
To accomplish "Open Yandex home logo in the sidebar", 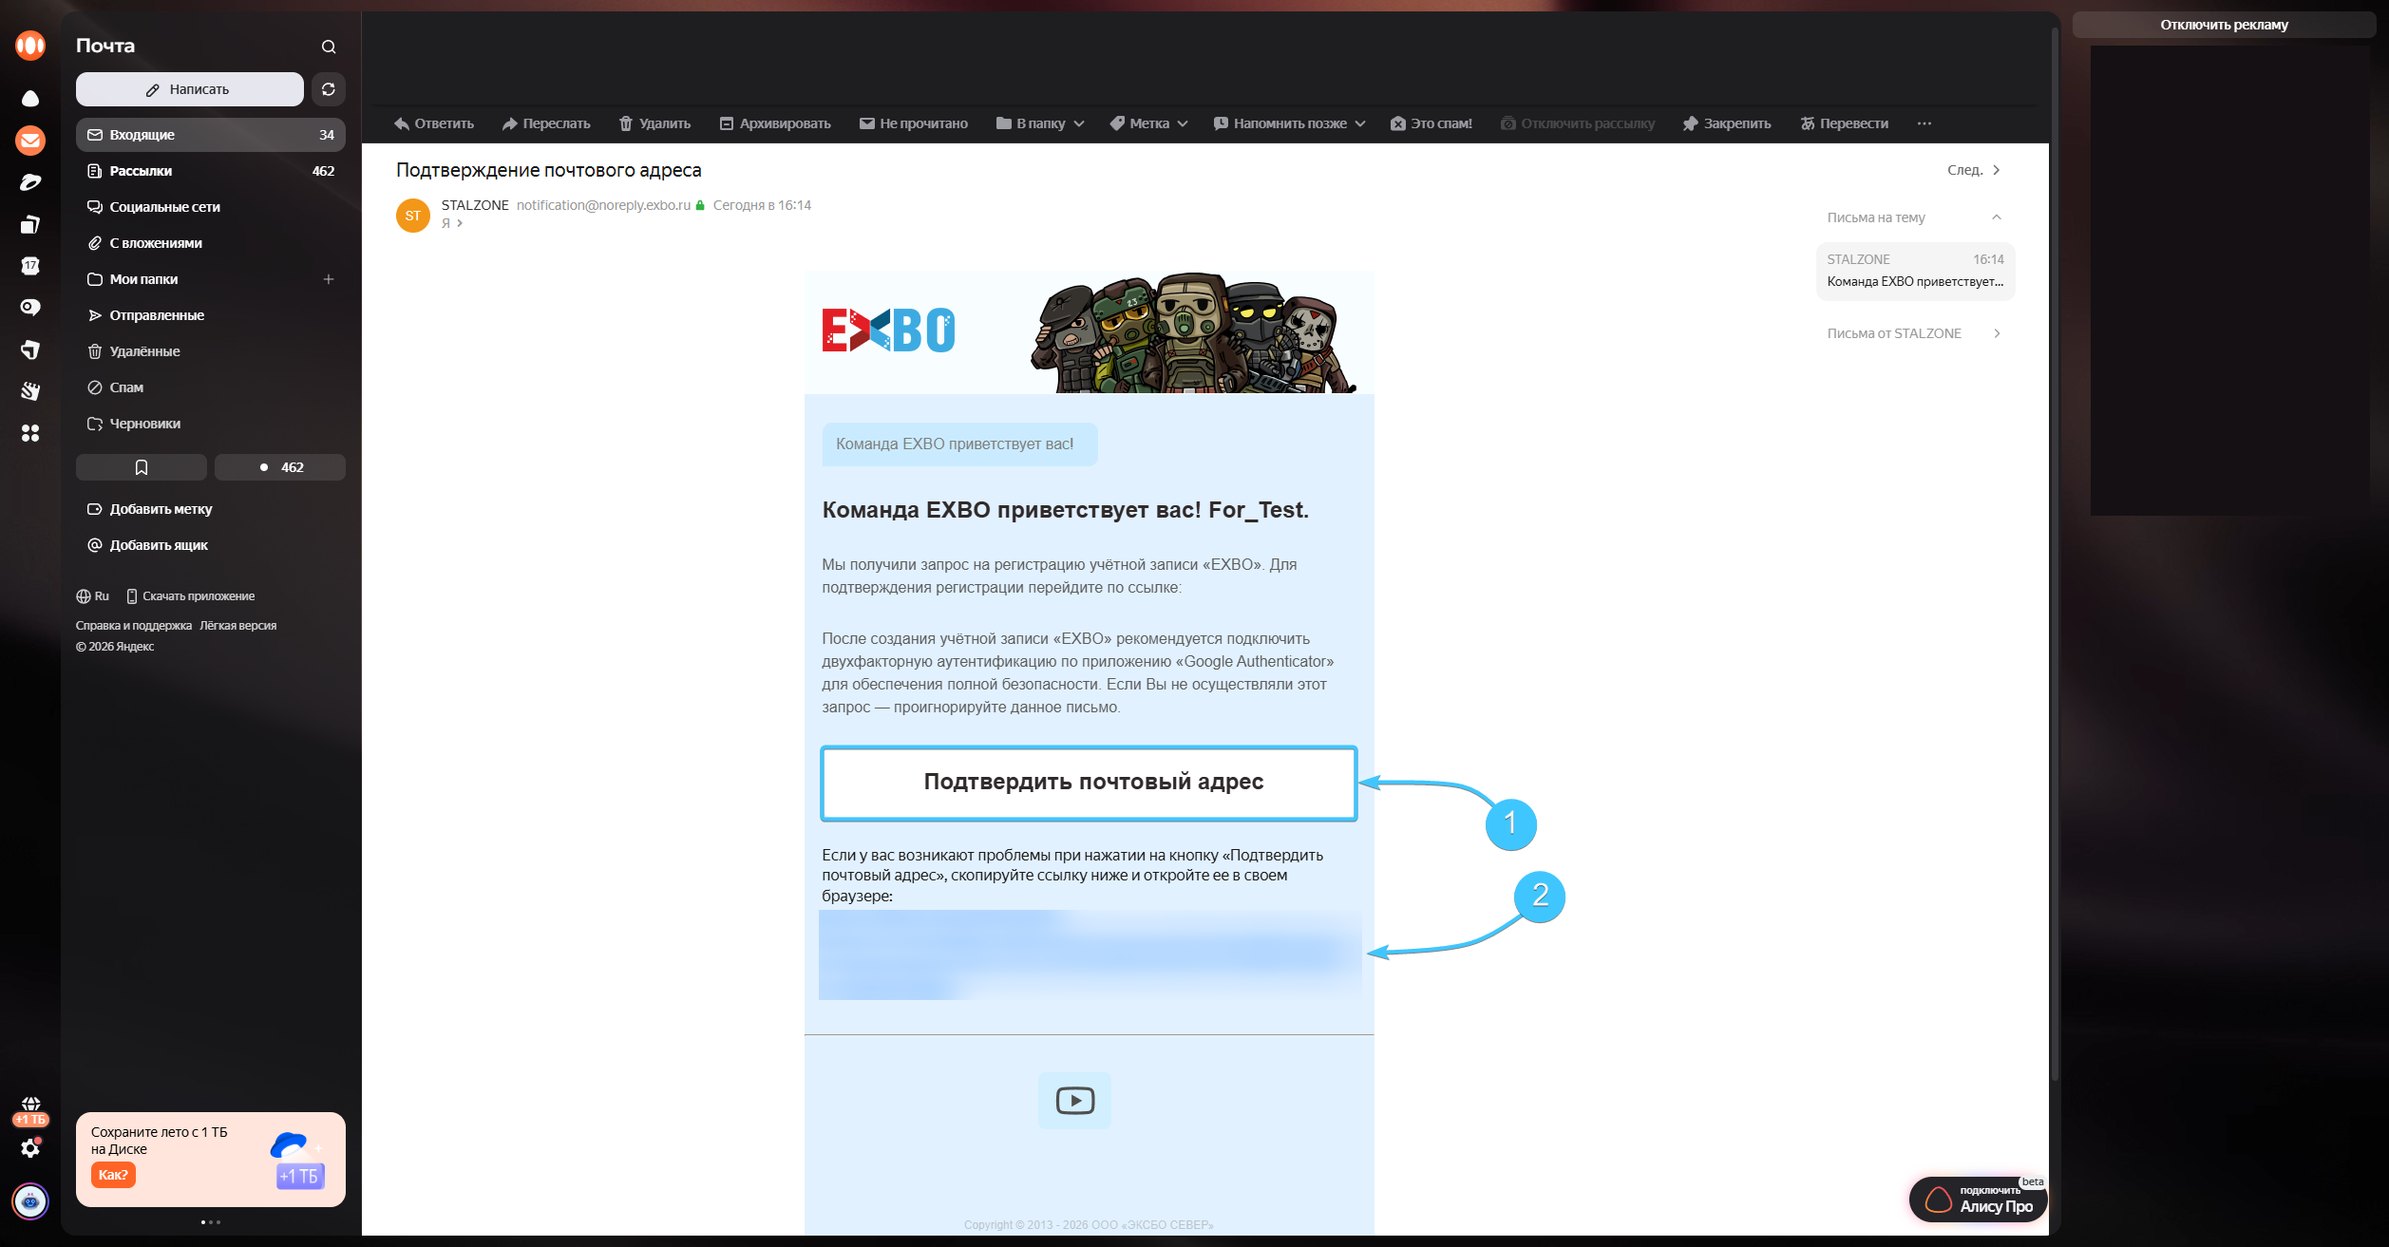I will (x=30, y=45).
